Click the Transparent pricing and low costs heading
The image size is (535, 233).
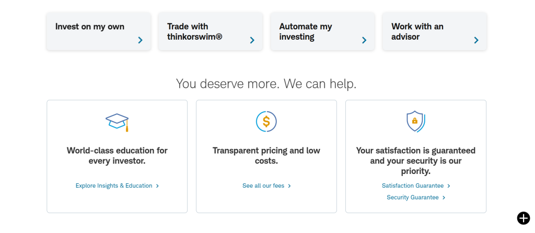pyautogui.click(x=266, y=156)
